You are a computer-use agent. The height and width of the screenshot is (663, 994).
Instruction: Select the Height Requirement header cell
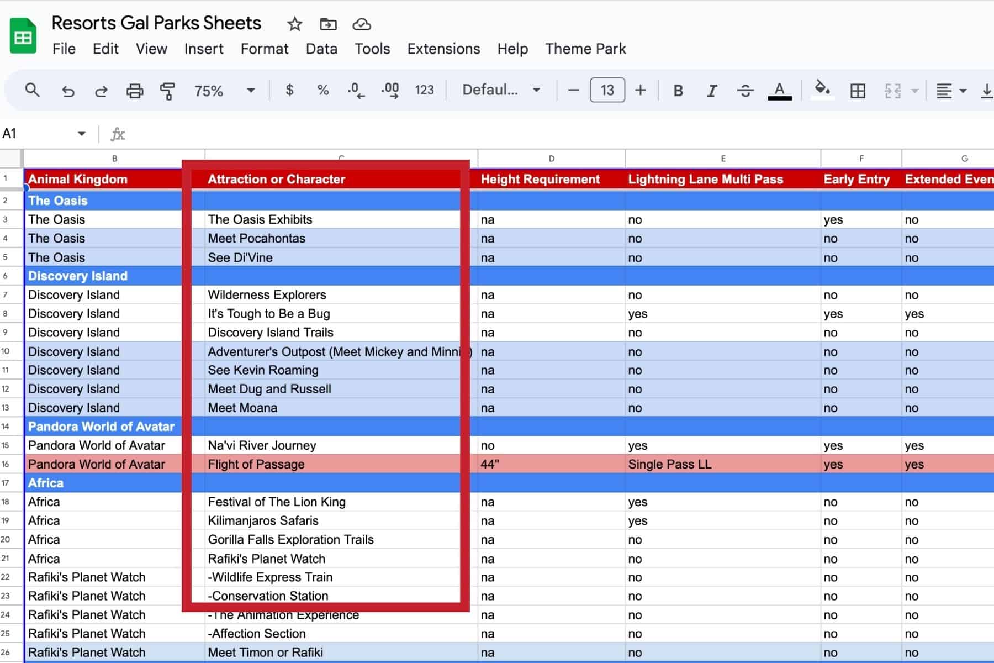551,179
